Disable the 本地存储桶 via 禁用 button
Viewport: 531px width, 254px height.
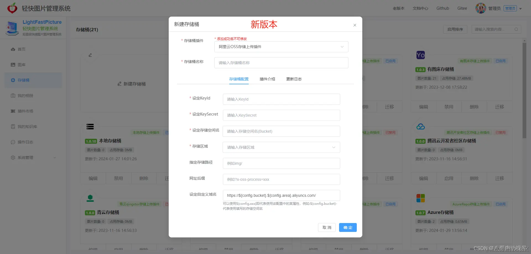pyautogui.click(x=118, y=178)
